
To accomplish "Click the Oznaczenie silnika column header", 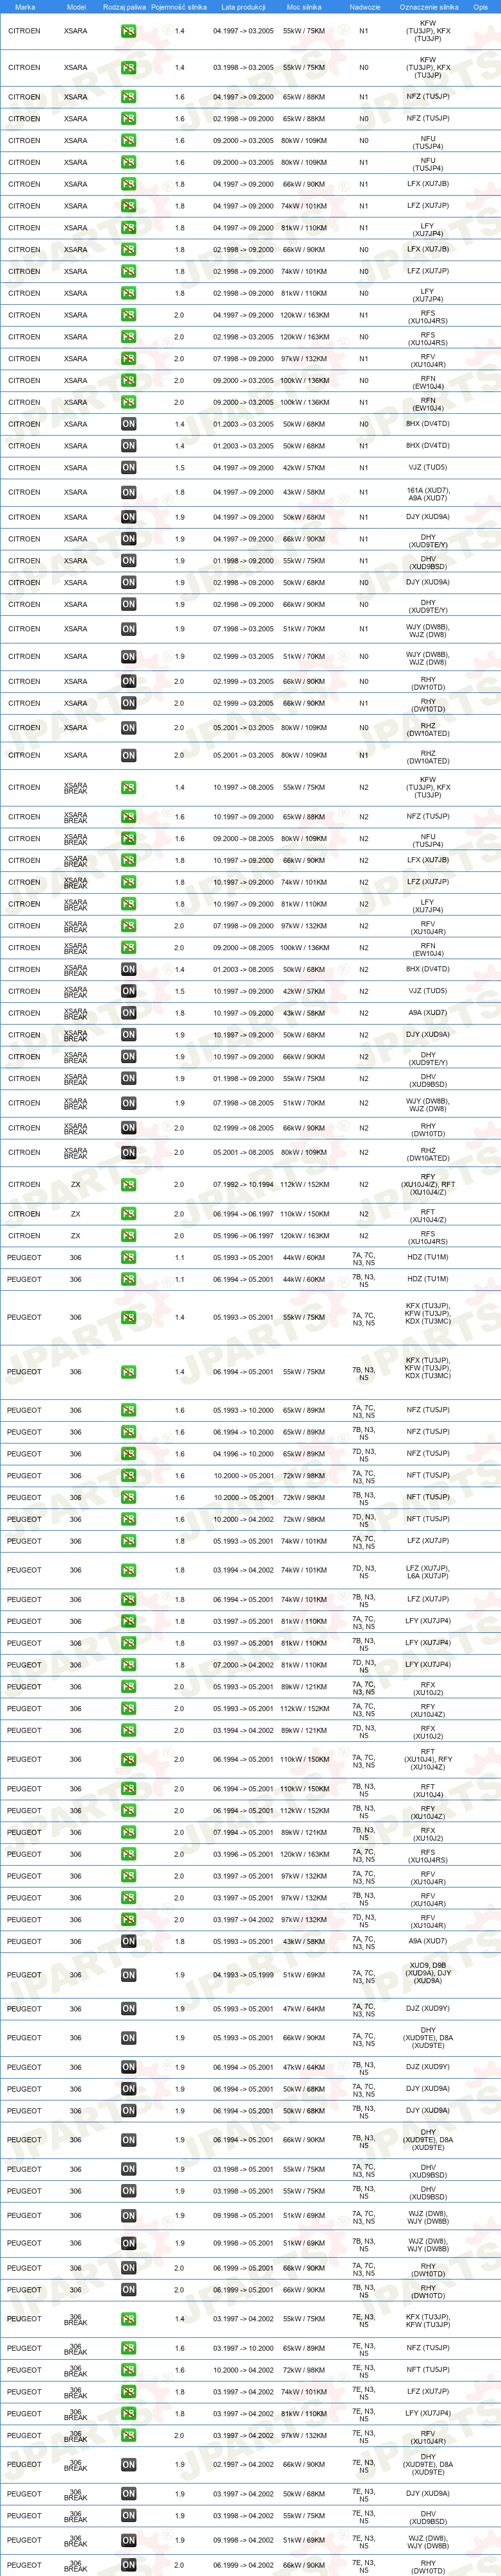I will [428, 7].
